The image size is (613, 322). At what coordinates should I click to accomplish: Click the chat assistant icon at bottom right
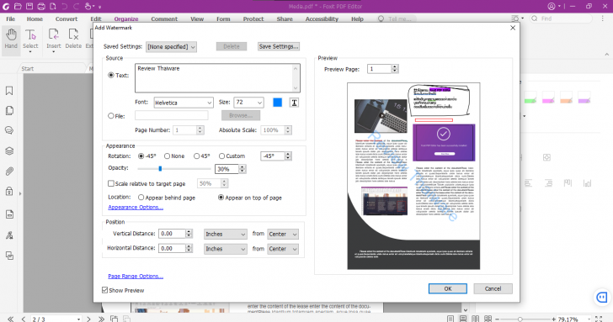(x=602, y=298)
